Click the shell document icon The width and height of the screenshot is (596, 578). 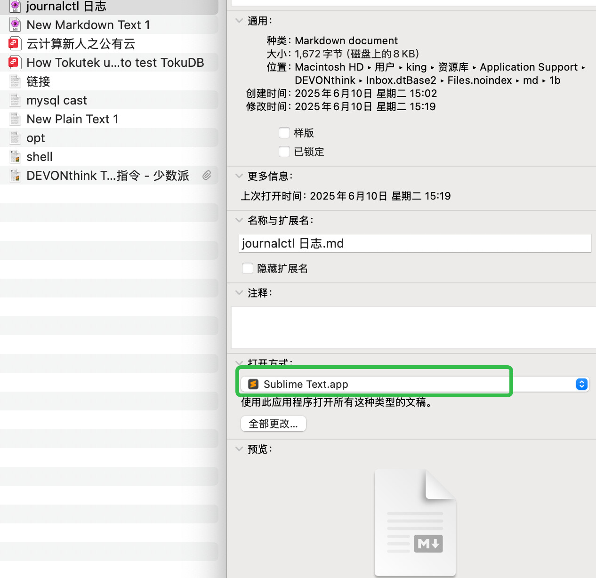tap(15, 156)
